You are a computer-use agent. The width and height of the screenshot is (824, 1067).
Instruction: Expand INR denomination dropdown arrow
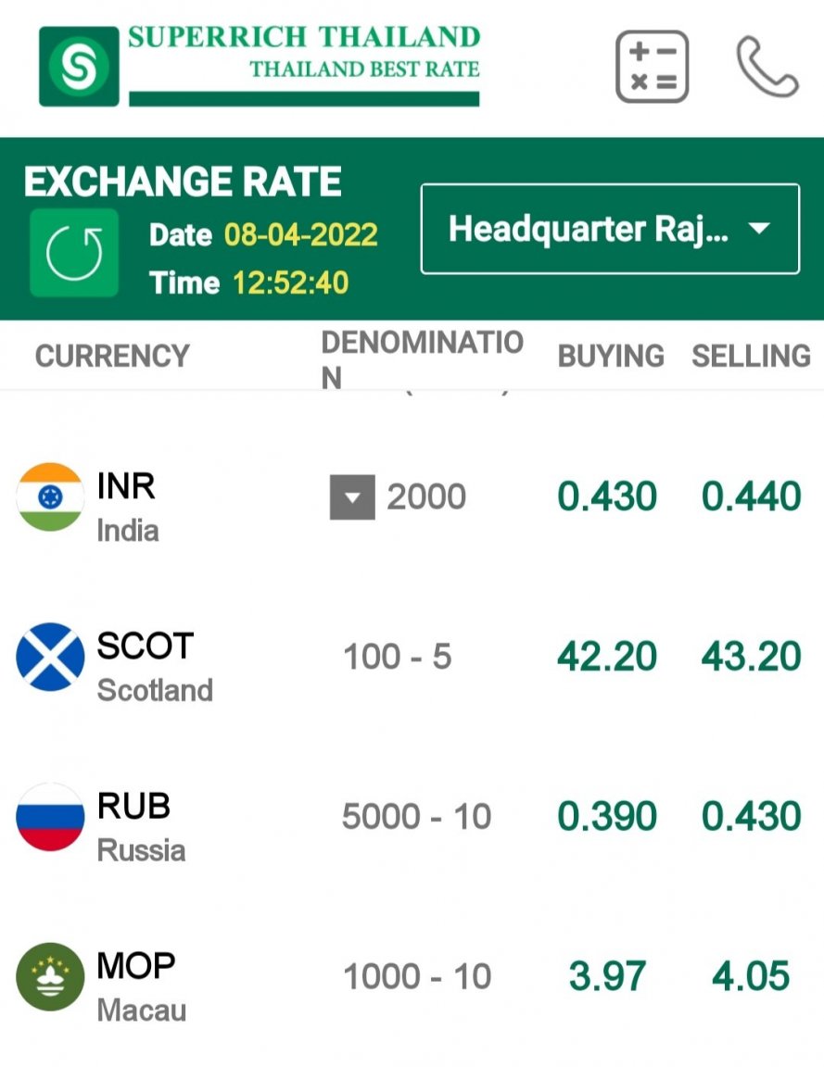coord(352,497)
